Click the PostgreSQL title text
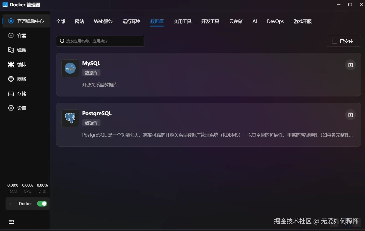Image resolution: width=365 pixels, height=231 pixels. (97, 113)
